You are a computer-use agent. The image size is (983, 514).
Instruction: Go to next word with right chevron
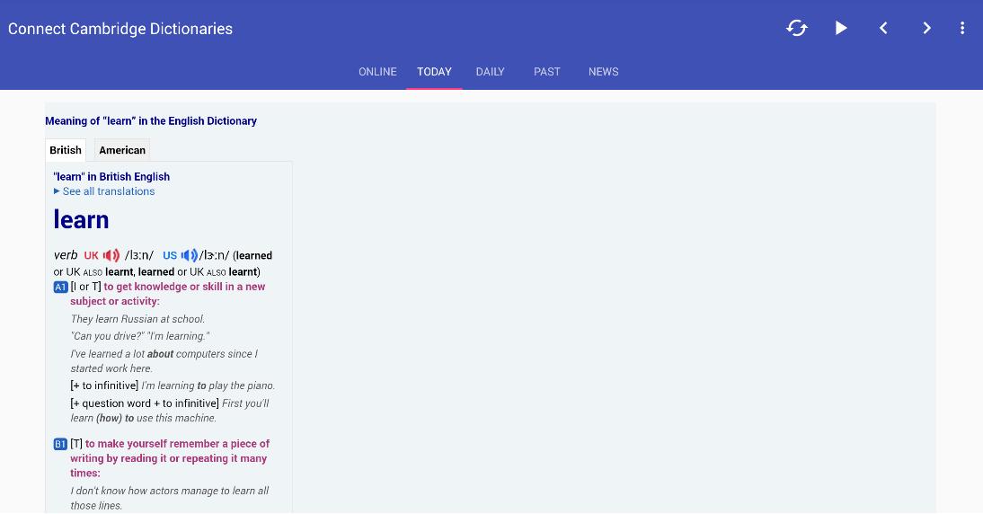pos(926,28)
